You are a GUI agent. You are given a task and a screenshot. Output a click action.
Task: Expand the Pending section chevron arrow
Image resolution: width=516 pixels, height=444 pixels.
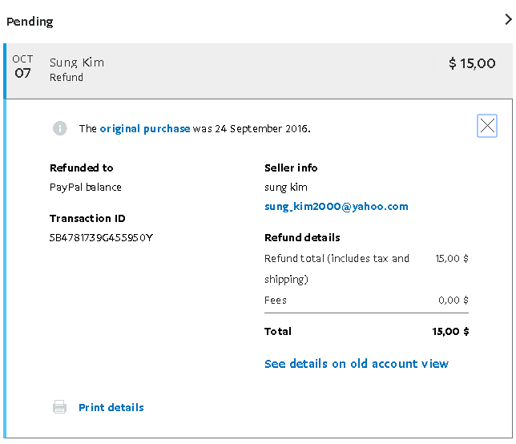[508, 21]
